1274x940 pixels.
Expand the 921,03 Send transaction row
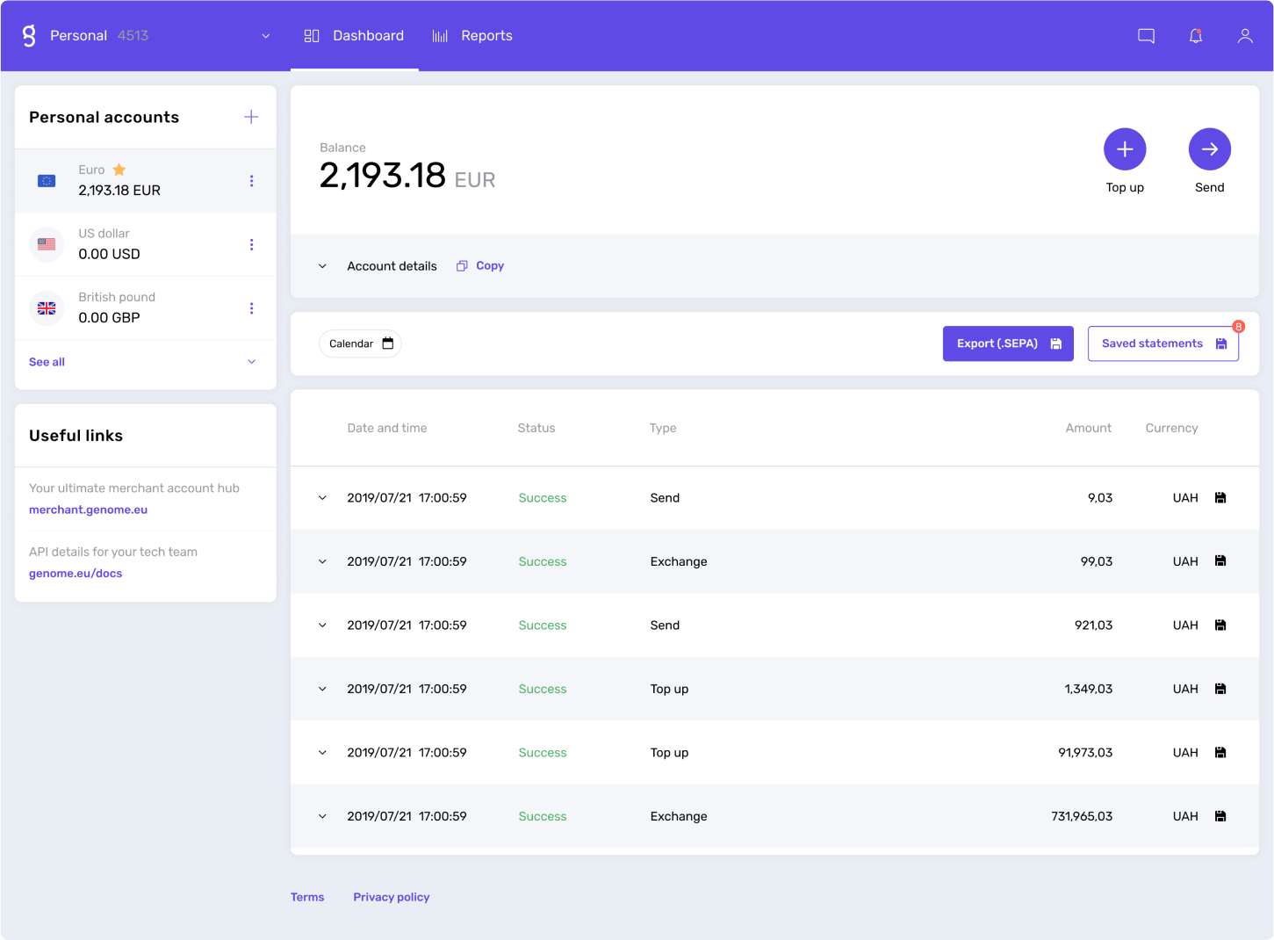pos(322,625)
